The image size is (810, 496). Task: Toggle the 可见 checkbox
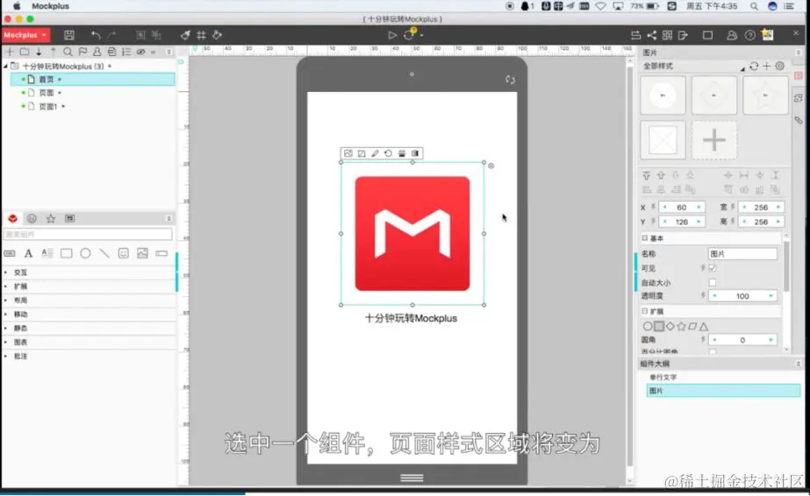point(713,268)
